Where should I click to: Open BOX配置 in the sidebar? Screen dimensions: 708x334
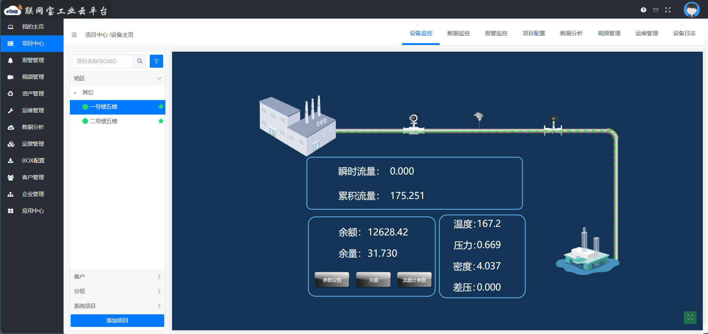point(32,161)
